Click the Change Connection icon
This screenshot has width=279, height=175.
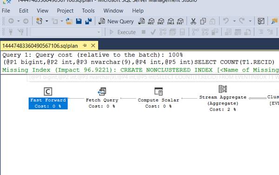tap(21, 32)
